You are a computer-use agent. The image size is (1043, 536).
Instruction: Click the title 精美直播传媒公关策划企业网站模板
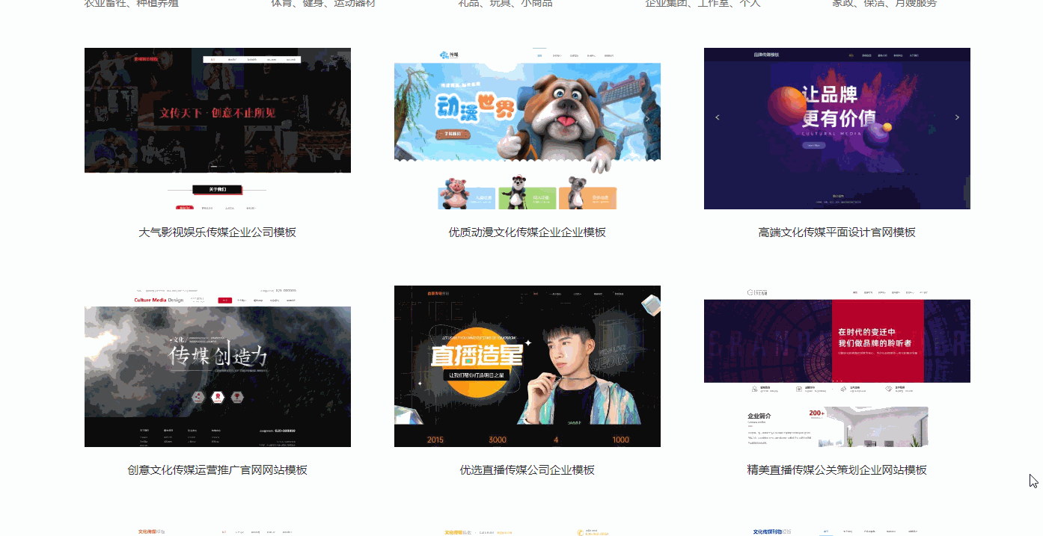click(837, 470)
